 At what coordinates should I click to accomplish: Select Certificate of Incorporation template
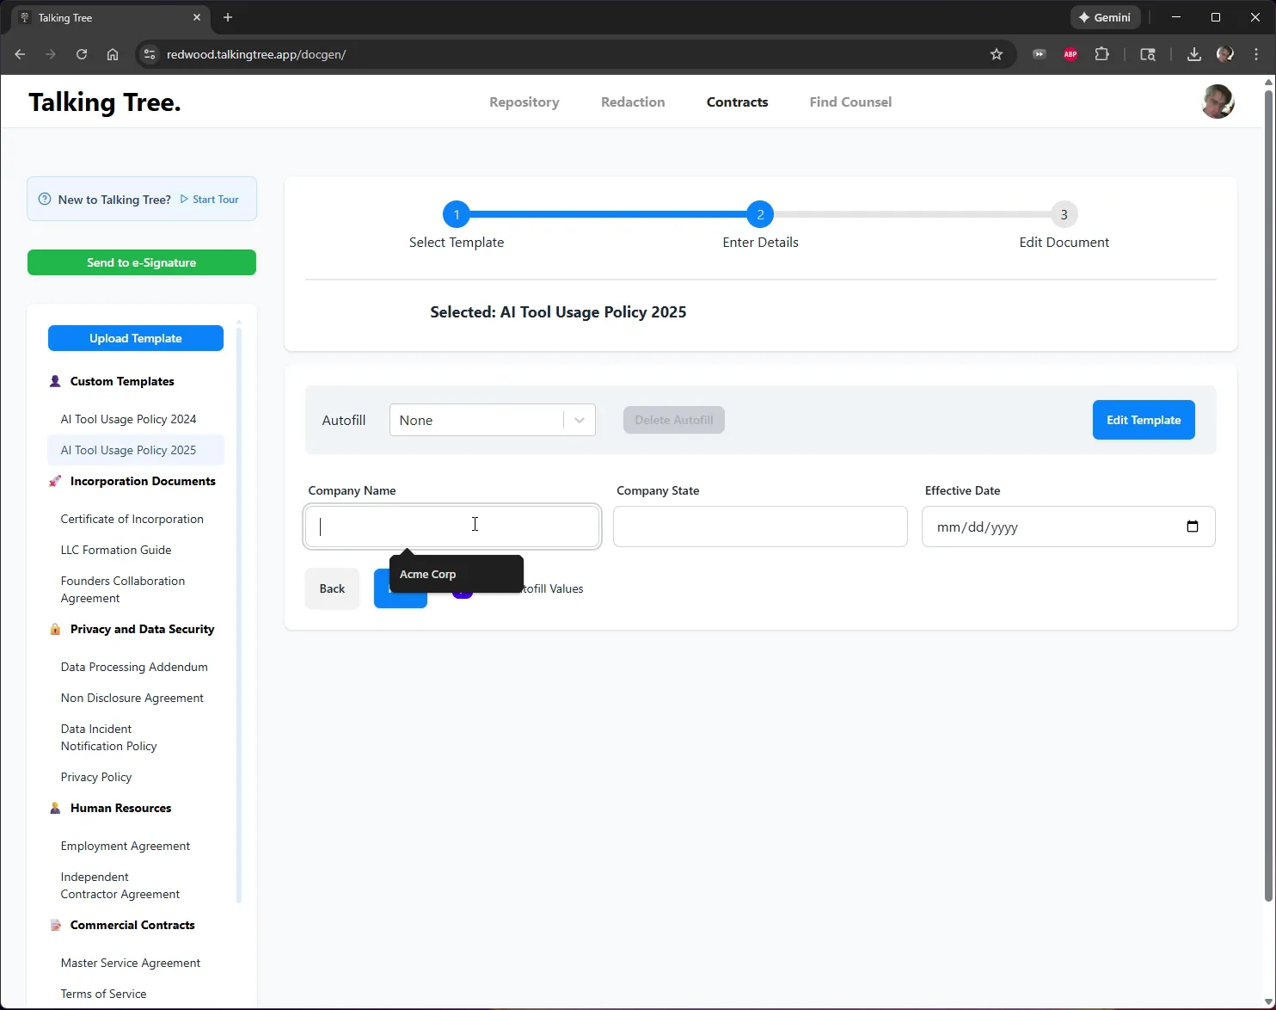(x=132, y=519)
